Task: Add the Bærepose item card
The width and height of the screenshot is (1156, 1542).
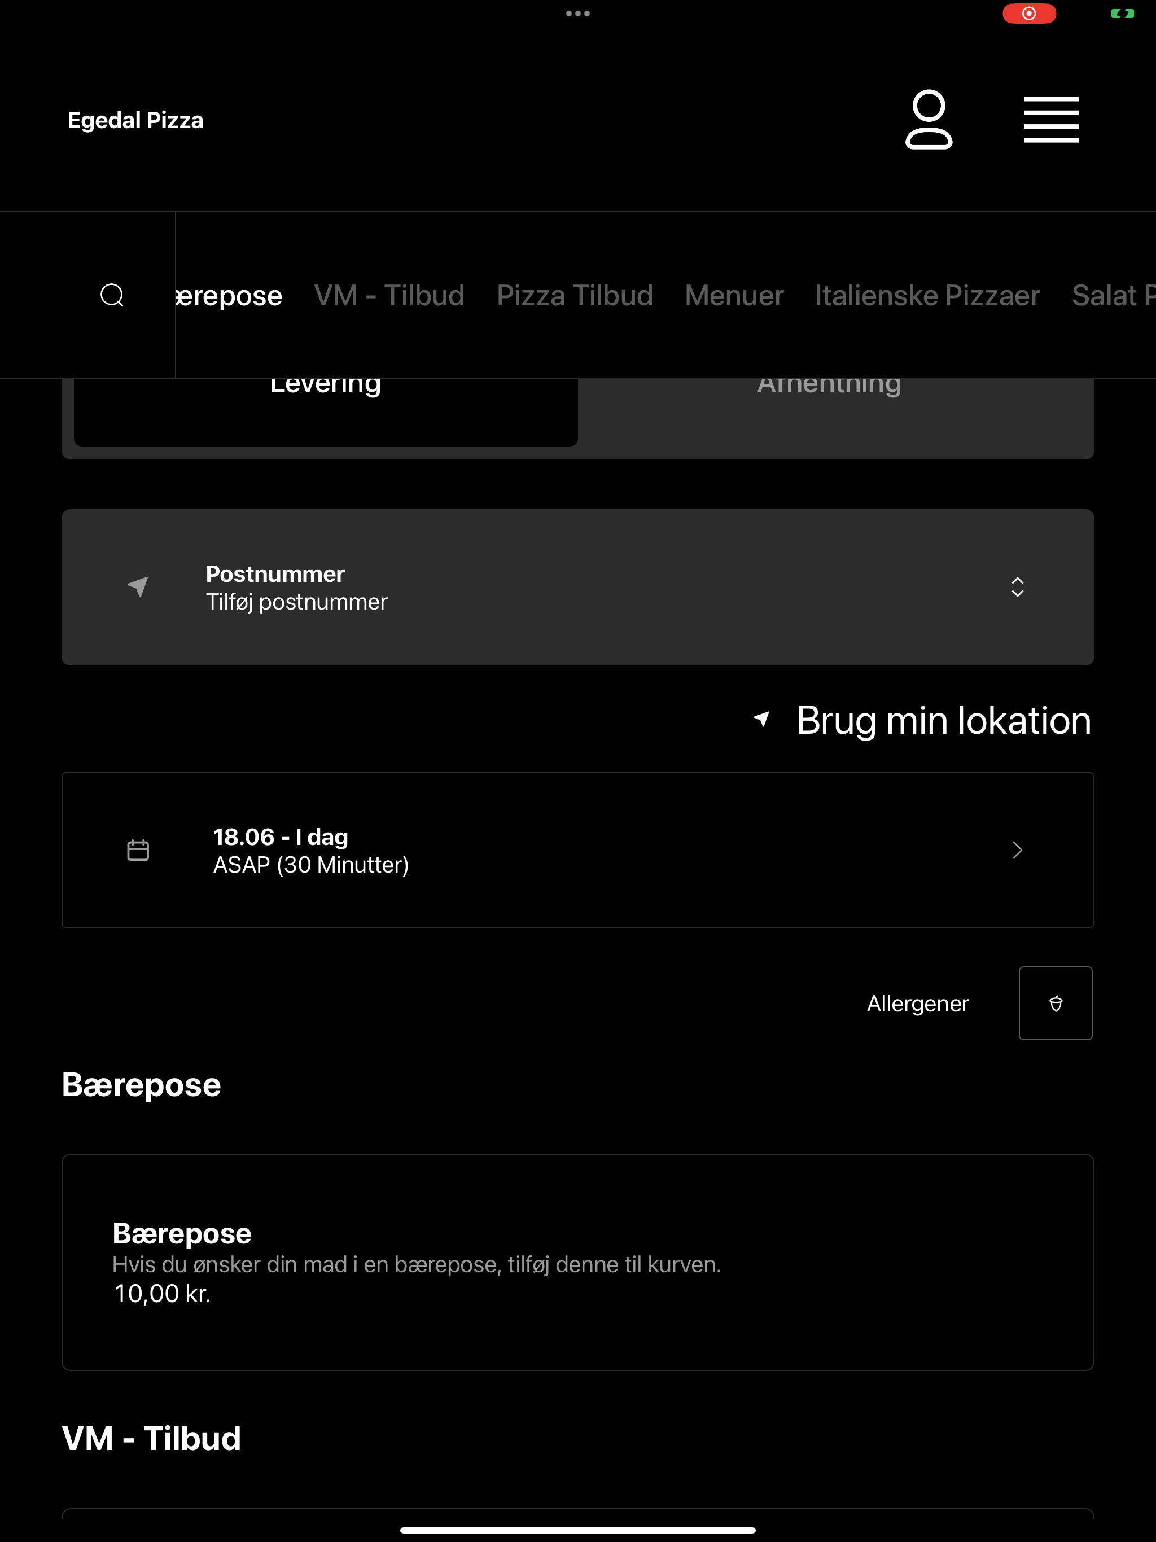Action: pos(578,1263)
